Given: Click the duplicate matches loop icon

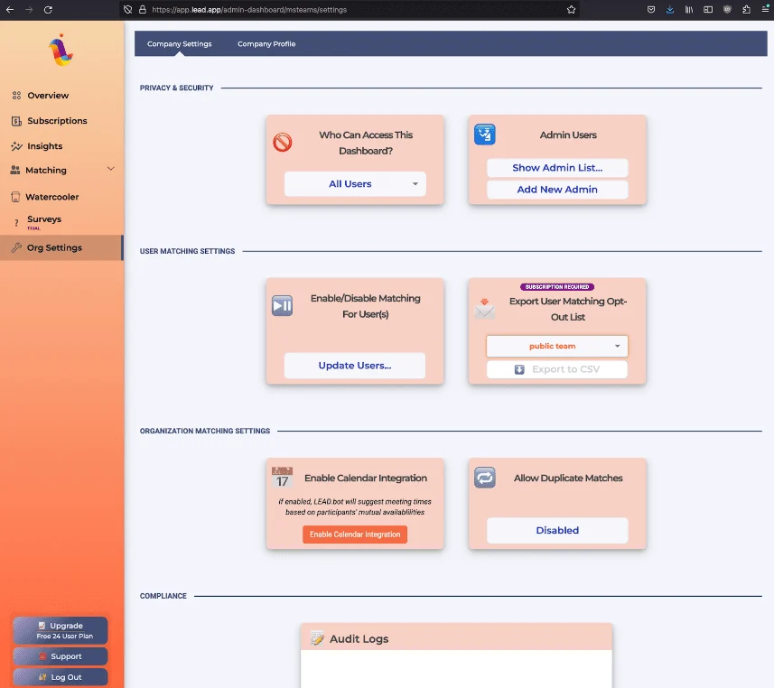Looking at the screenshot, I should tap(485, 478).
